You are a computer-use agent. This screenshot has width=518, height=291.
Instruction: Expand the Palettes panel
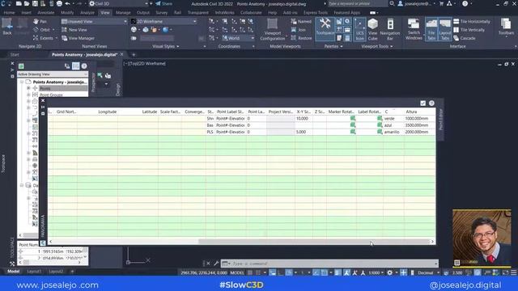333,47
